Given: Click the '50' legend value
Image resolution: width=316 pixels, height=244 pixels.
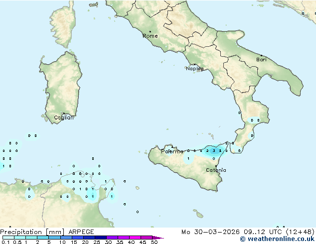Looking at the screenshot, I should tap(154, 242).
